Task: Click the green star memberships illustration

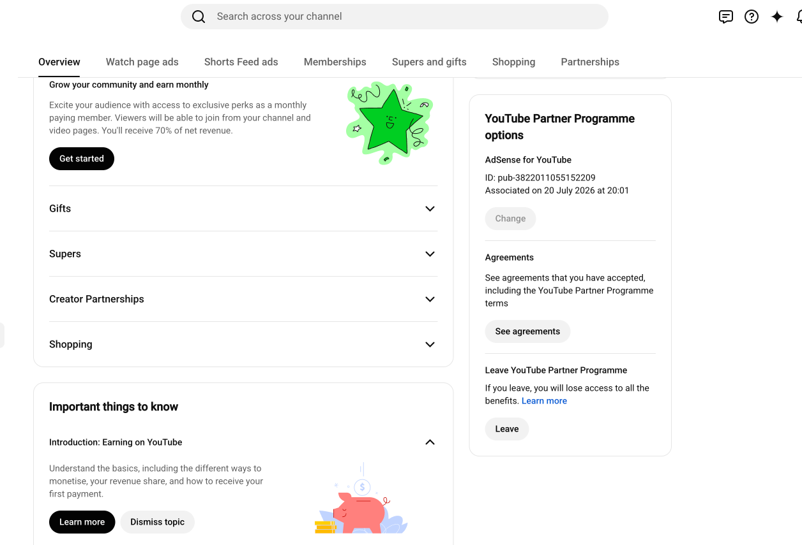Action: tap(390, 122)
